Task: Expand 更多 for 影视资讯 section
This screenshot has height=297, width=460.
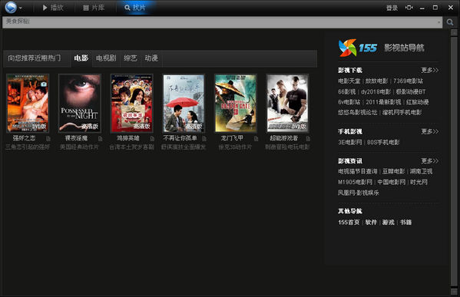Action: point(430,160)
